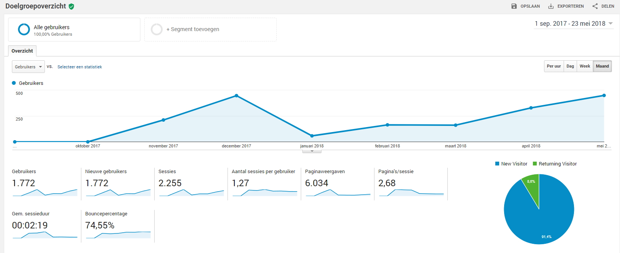Image resolution: width=620 pixels, height=253 pixels.
Task: Click the sessions per user value 1,27
Action: coord(240,183)
